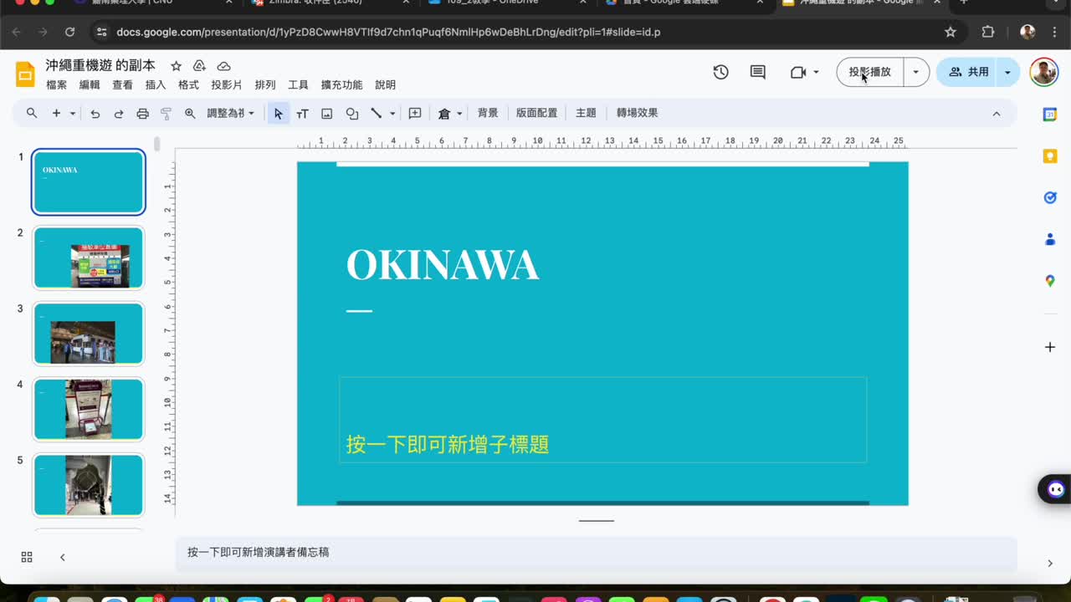Redo the last action
Image resolution: width=1071 pixels, height=602 pixels.
119,113
